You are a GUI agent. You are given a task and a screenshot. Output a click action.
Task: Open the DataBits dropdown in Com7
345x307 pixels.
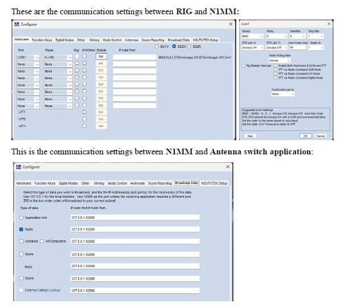pos(298,36)
